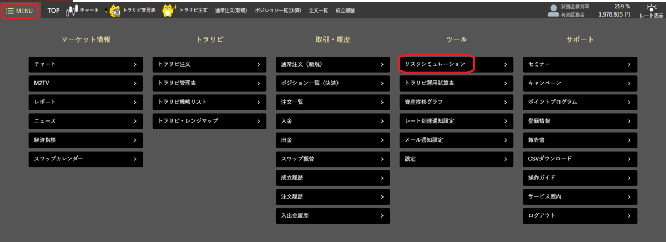This screenshot has width=666, height=242.
Task: Open トラリピ・レンジマップ
Action: (x=209, y=121)
